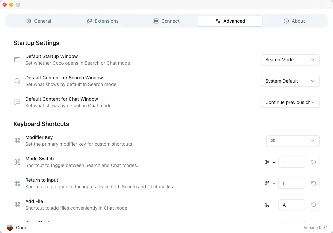Switch to the Extensions tab
The width and height of the screenshot is (333, 233).
103,21
